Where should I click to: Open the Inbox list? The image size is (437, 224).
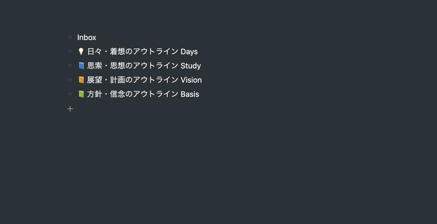pyautogui.click(x=87, y=37)
